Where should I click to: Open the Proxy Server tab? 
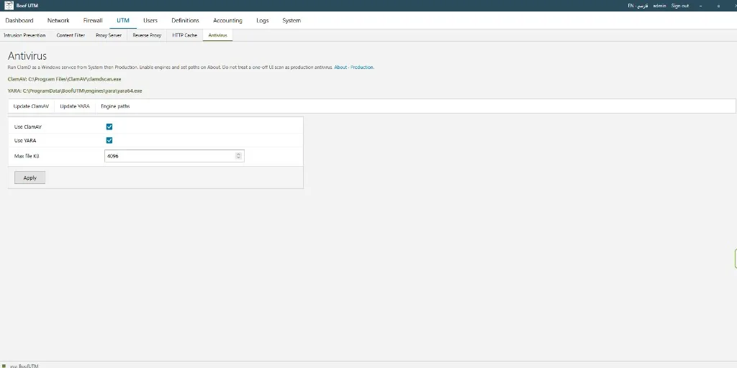(x=109, y=35)
